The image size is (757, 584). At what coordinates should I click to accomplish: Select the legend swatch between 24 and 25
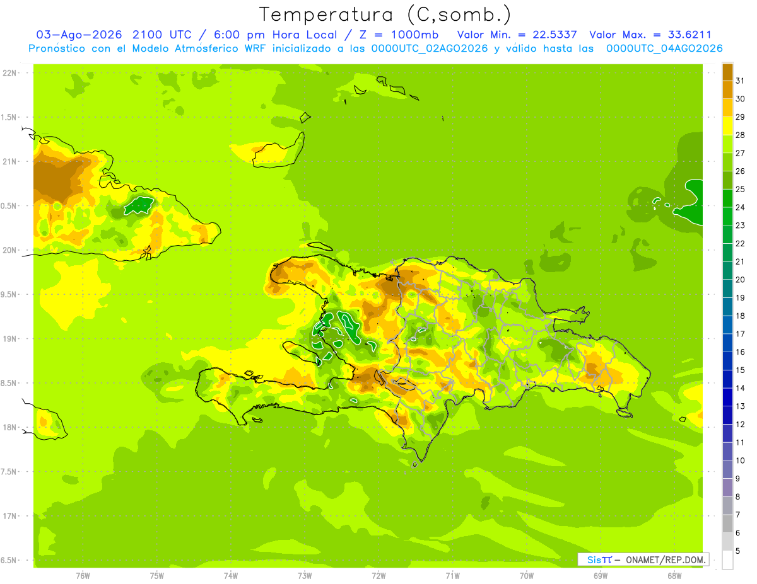click(x=727, y=198)
